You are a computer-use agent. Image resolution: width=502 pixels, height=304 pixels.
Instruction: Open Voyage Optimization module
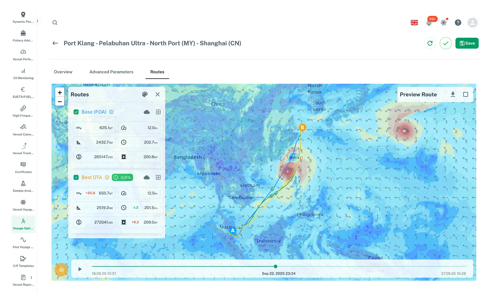[x=23, y=224]
